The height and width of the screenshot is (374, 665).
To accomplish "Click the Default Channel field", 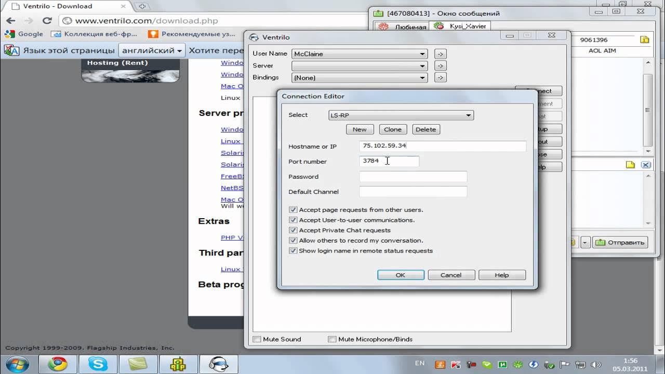I will pos(413,192).
